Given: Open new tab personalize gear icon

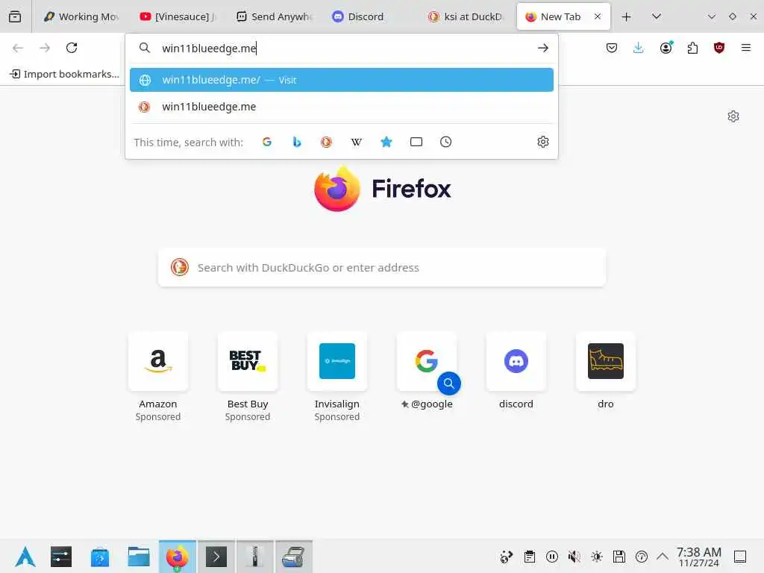Looking at the screenshot, I should tap(733, 116).
